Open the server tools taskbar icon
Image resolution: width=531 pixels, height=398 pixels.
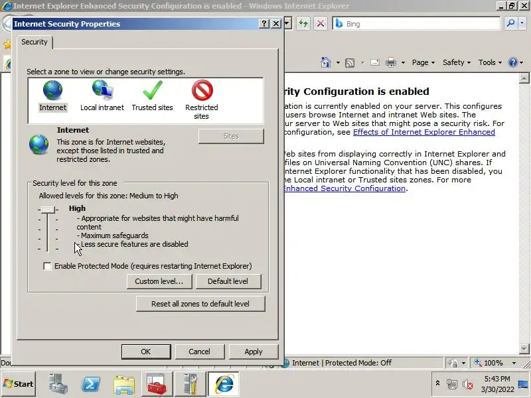[x=190, y=384]
